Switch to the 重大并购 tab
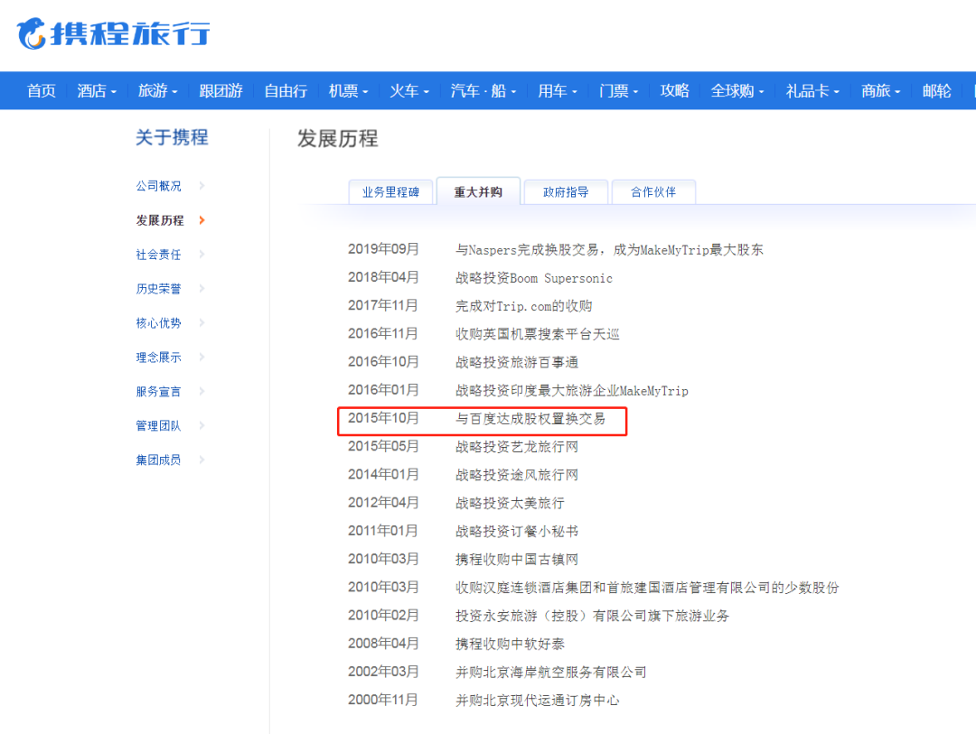Viewport: 976px width, 734px height. click(x=478, y=191)
